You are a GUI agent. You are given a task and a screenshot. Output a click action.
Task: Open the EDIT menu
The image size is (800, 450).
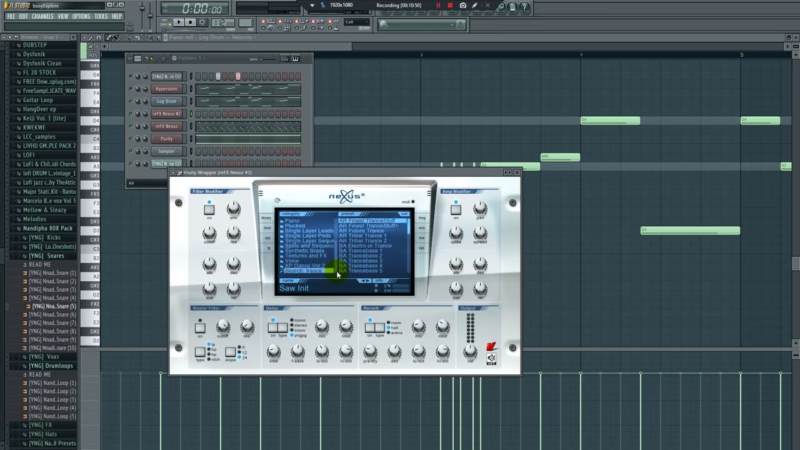pyautogui.click(x=23, y=16)
